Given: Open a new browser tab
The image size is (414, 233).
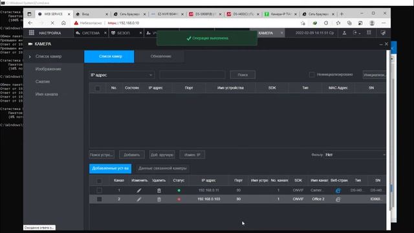Looking at the screenshot, I should (342, 14).
